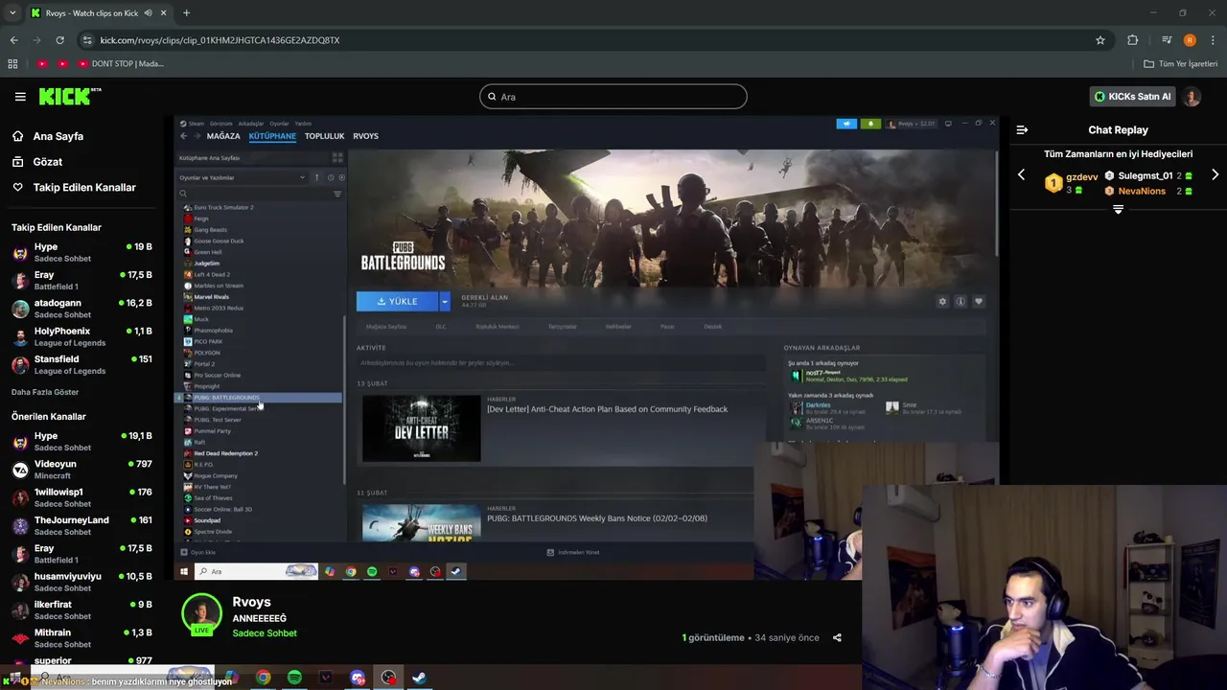Expand the top gifters panel down arrow

coord(1118,209)
